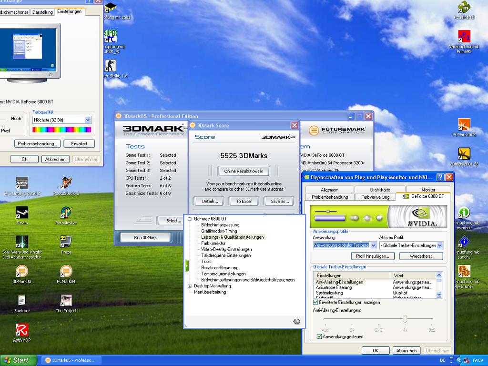Open the Paradiesbar desktop icon
Image resolution: width=488 pixels, height=366 pixels.
pyautogui.click(x=66, y=213)
